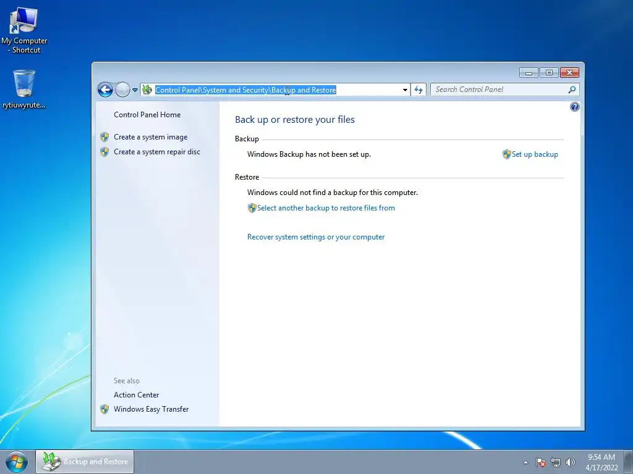Click the search magnifier icon
Screen dimensions: 633x474
(572, 89)
